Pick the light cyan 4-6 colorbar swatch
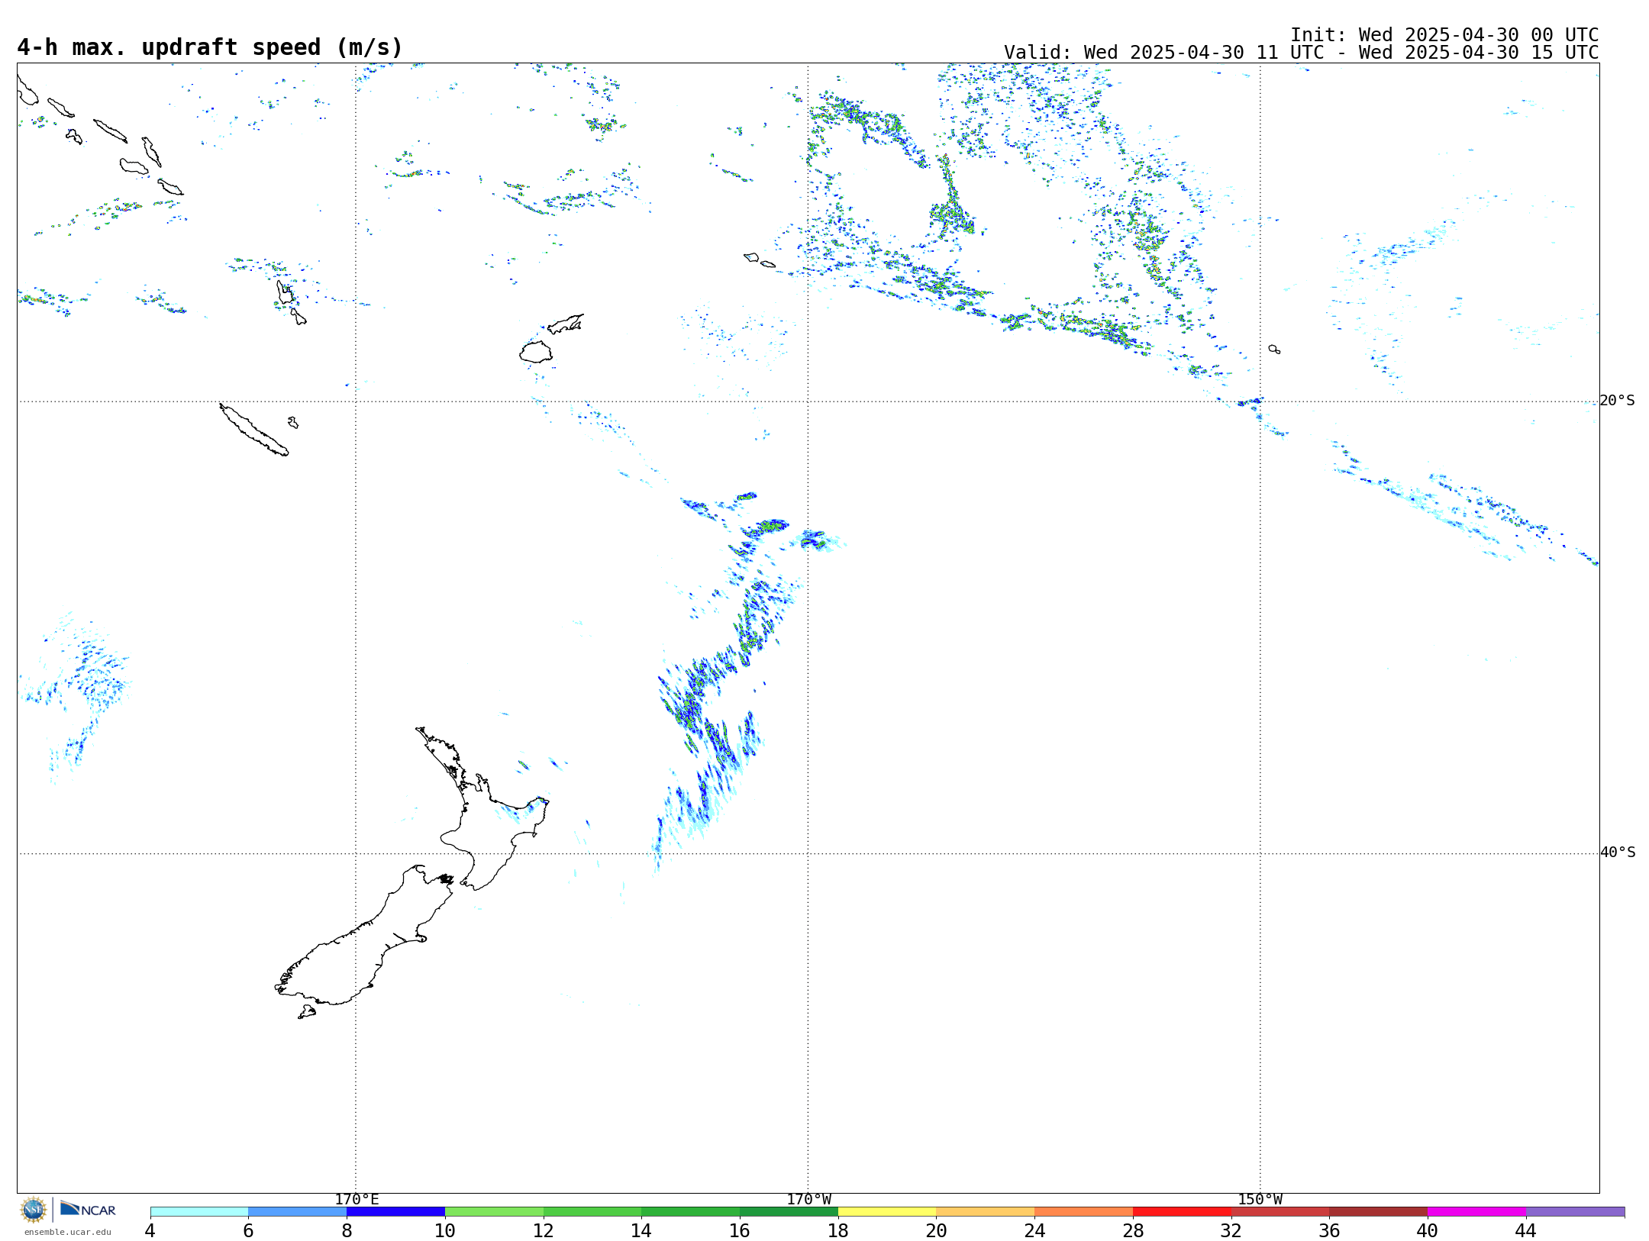Viewport: 1649px width, 1241px height. (199, 1212)
